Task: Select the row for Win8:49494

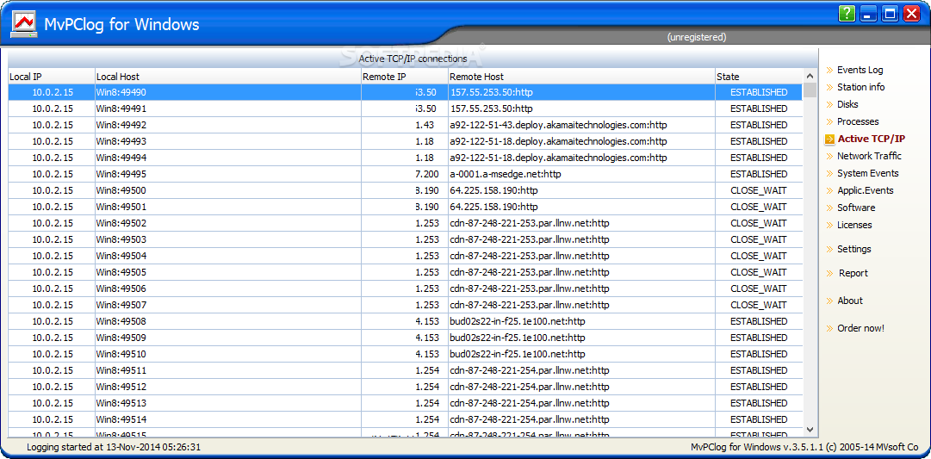Action: pyautogui.click(x=405, y=158)
